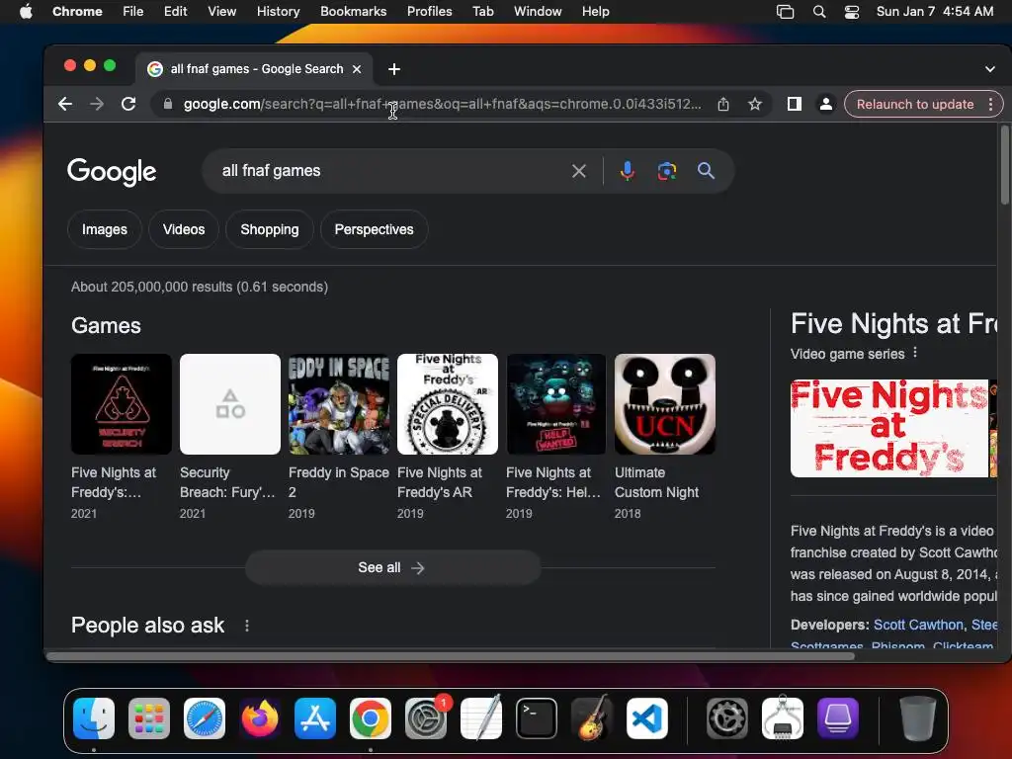Open Security Breach: Fury's game card

click(229, 436)
